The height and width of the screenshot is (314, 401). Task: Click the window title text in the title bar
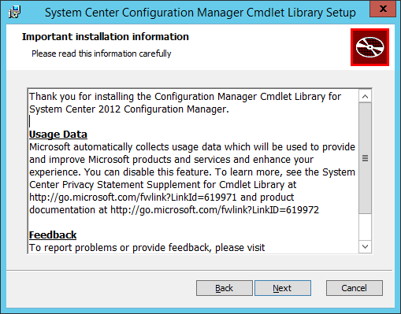(x=200, y=13)
